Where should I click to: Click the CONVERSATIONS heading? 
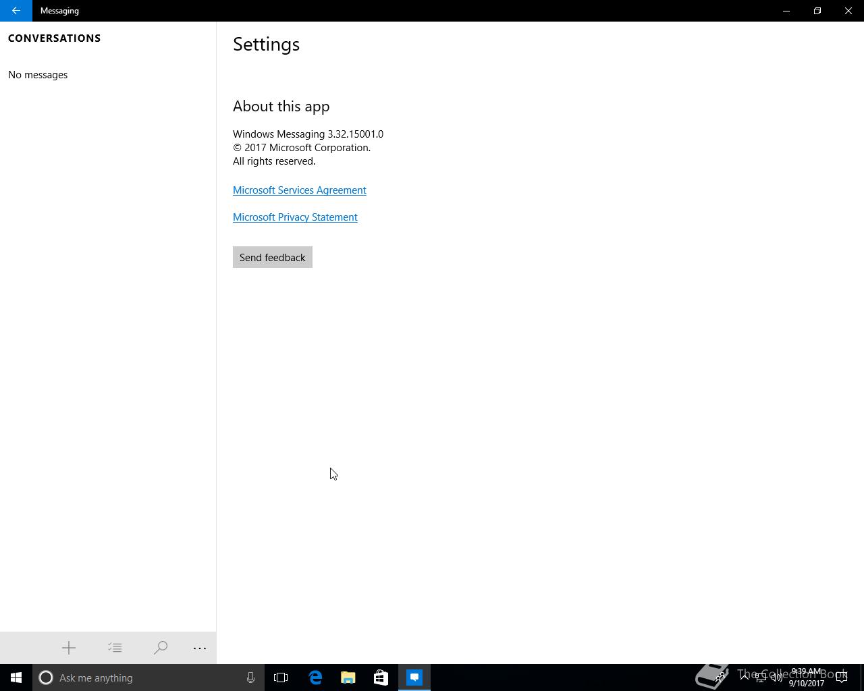[55, 38]
